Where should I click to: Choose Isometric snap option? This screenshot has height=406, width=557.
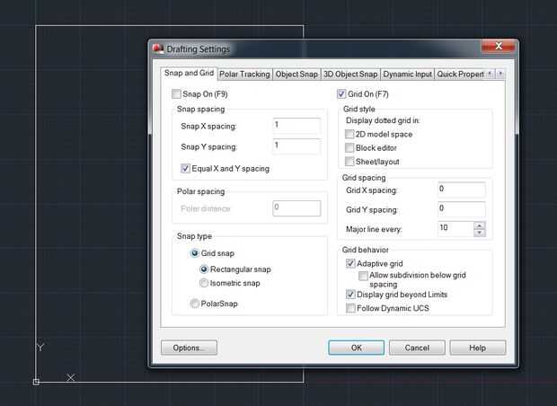[x=204, y=283]
